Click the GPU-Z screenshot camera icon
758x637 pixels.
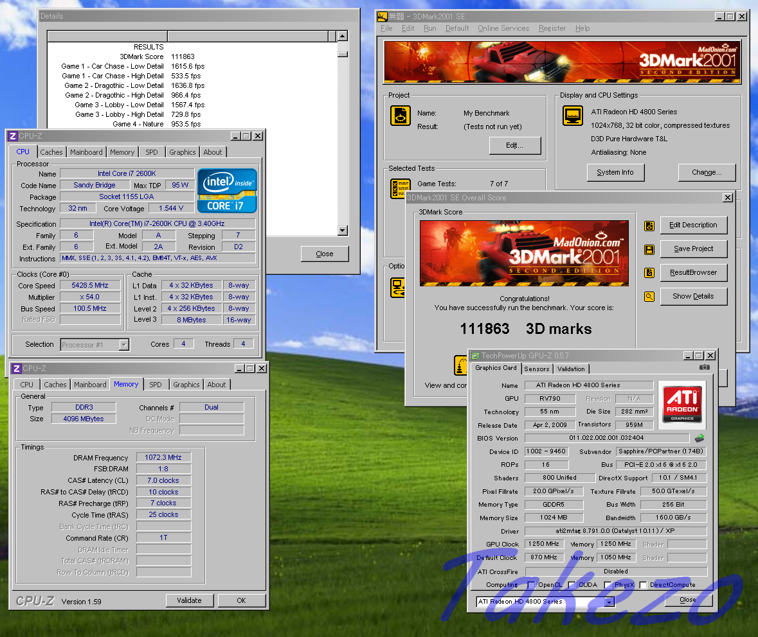[705, 367]
